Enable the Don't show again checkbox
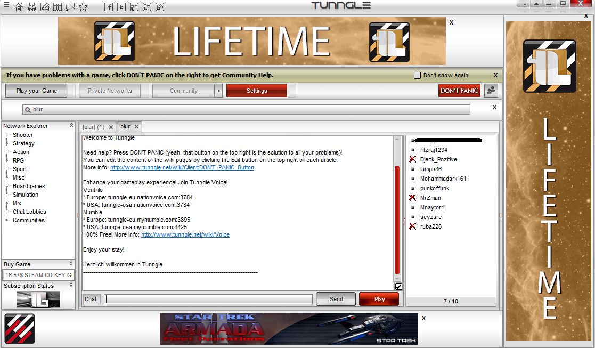 (418, 76)
